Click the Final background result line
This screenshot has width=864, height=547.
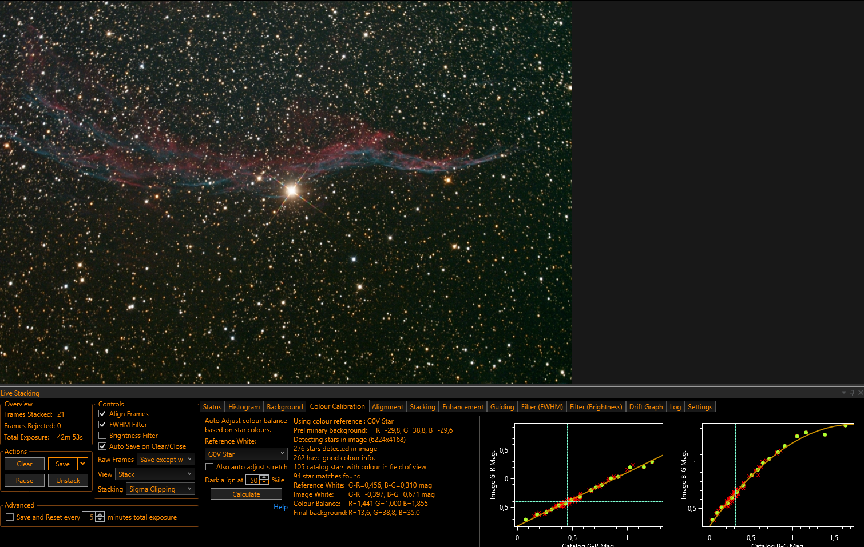[356, 513]
